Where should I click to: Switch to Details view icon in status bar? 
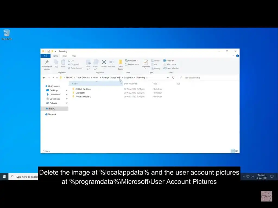pyautogui.click(x=232, y=151)
